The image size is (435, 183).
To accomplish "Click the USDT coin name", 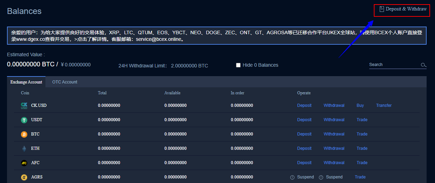I will point(37,120).
